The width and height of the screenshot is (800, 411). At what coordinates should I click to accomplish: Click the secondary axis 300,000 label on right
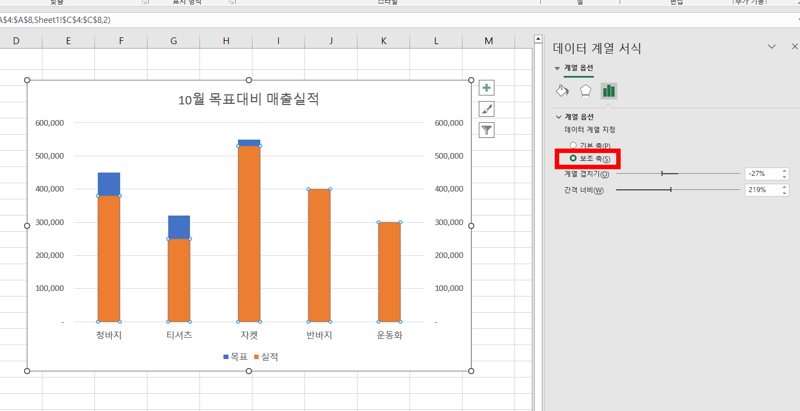pyautogui.click(x=449, y=222)
